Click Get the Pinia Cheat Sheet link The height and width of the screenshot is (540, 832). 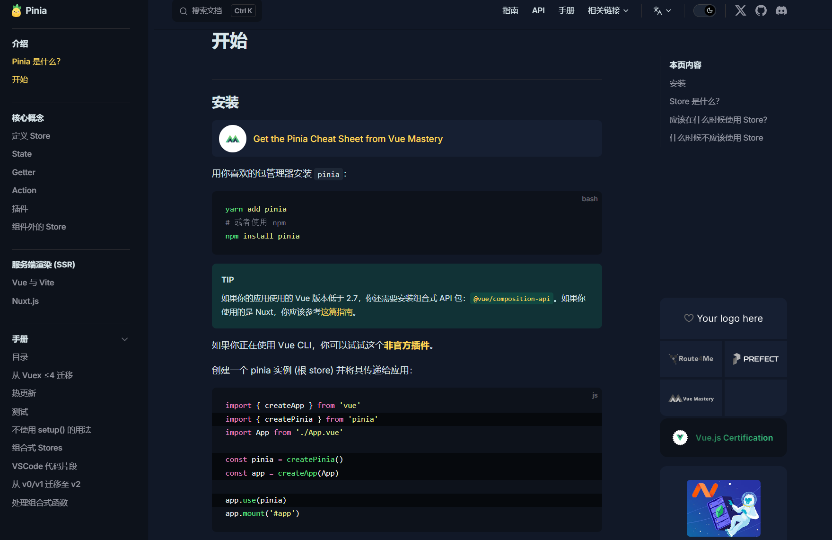348,139
